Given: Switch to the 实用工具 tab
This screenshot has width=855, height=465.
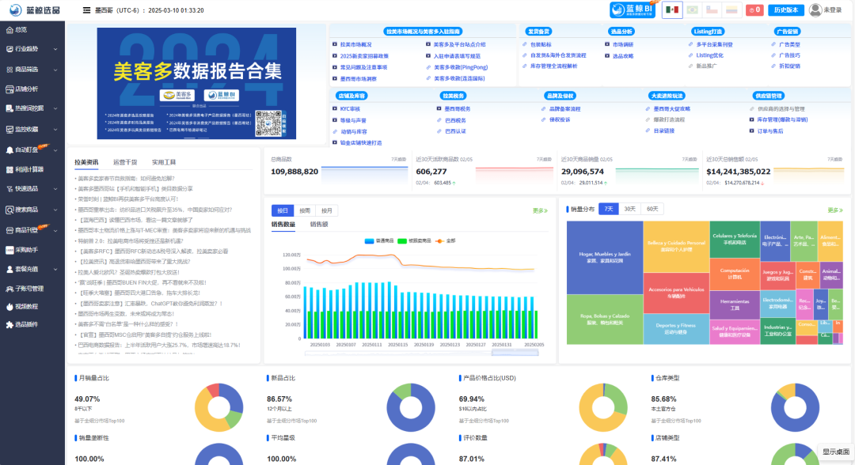Looking at the screenshot, I should point(164,162).
